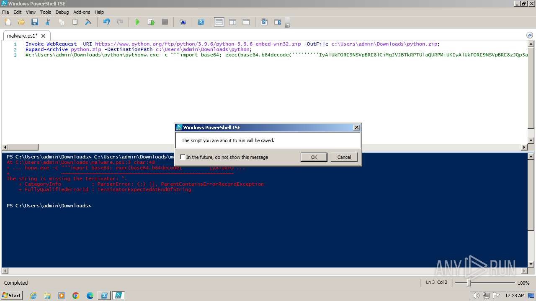The height and width of the screenshot is (301, 536).
Task: Open New Remote PowerShell Tab icon
Action: pyautogui.click(x=183, y=22)
